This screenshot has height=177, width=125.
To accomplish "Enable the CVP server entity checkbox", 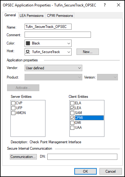I will pos(13,103).
